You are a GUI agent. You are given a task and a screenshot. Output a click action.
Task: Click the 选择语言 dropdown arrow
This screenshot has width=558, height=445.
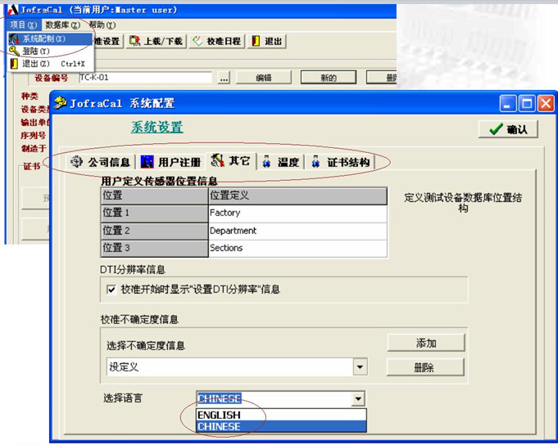358,399
